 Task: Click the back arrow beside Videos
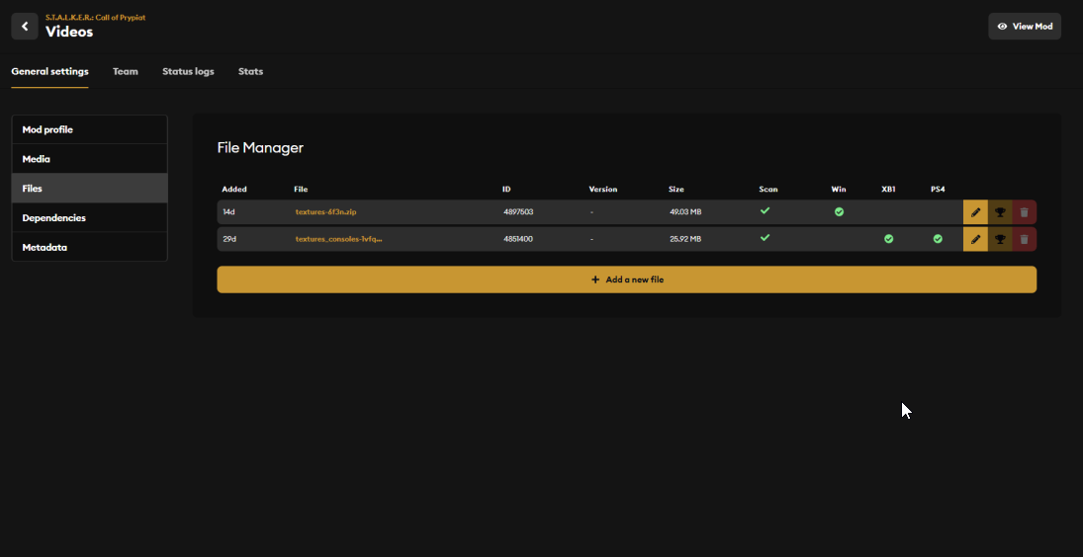coord(25,27)
